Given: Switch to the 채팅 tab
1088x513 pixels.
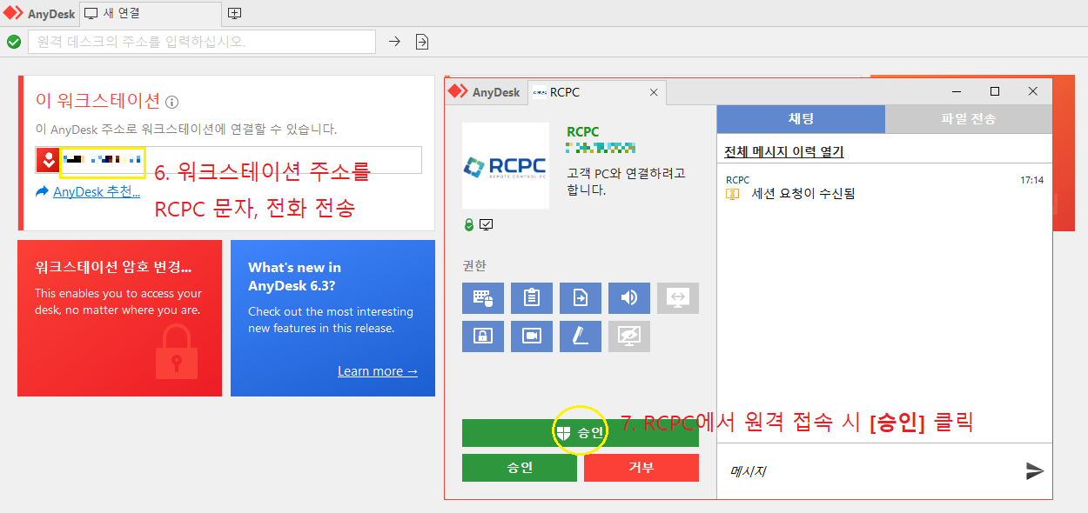Looking at the screenshot, I should point(801,119).
